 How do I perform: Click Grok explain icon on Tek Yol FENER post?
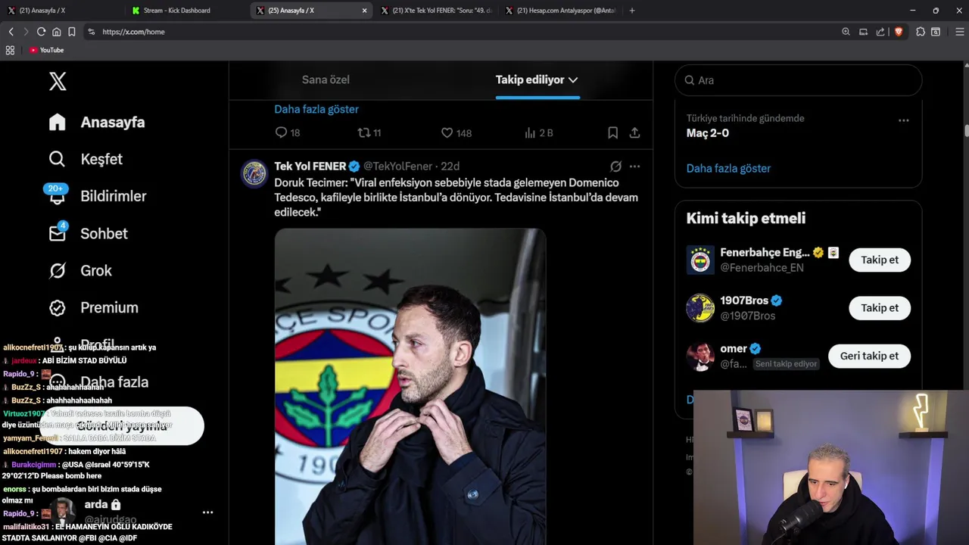[615, 166]
